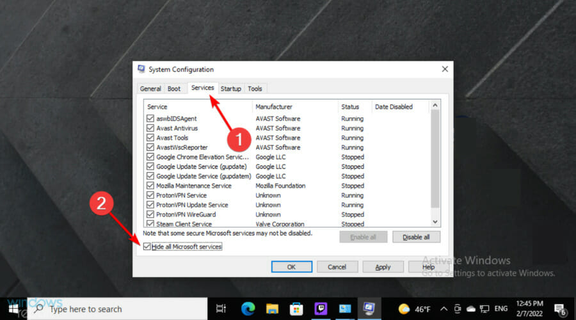Screen dimensions: 576x320
Task: Select the Valve Corporation manufacturer cell
Action: 280,224
